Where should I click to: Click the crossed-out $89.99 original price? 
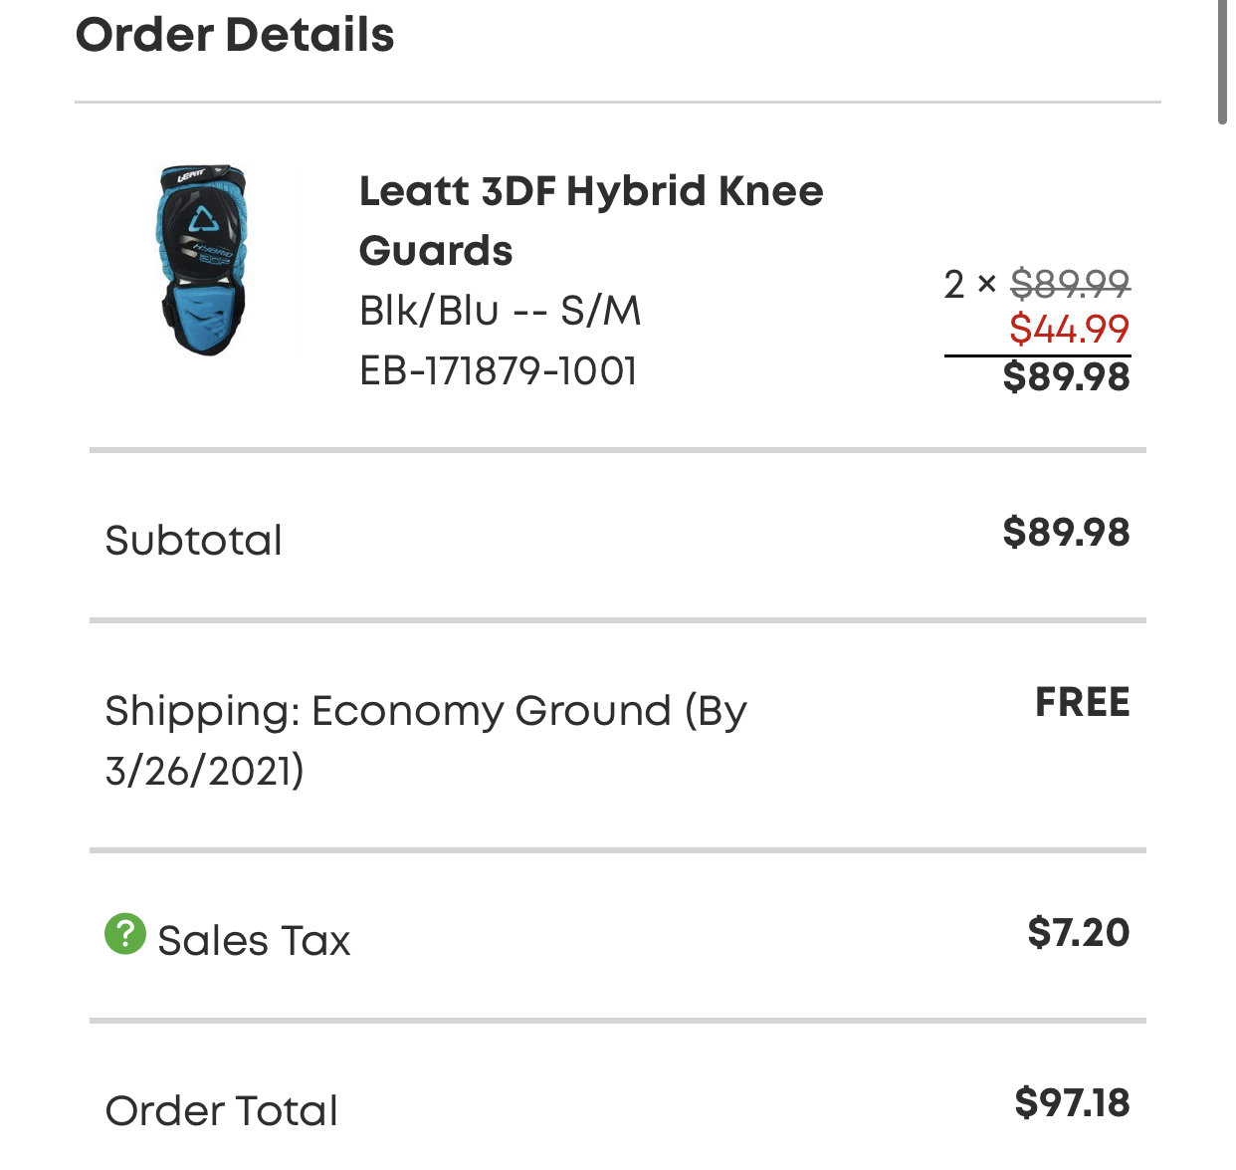click(x=1070, y=285)
